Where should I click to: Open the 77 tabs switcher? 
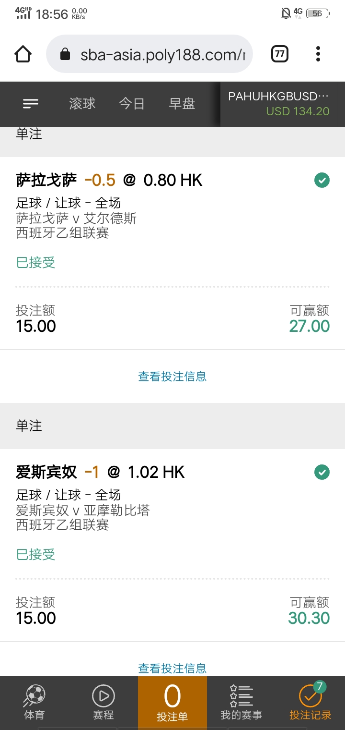click(280, 54)
